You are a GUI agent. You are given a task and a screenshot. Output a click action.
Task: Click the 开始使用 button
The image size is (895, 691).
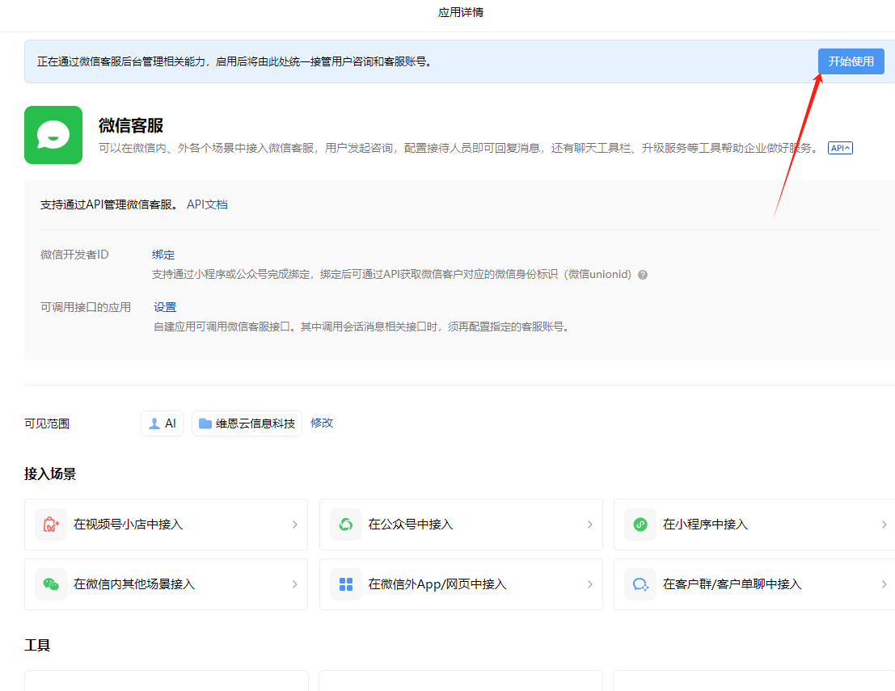851,61
